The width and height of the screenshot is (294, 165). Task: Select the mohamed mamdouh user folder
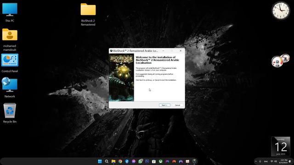click(10, 40)
